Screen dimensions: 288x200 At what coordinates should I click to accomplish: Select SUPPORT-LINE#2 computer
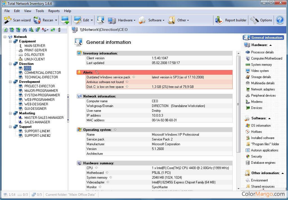37,136
